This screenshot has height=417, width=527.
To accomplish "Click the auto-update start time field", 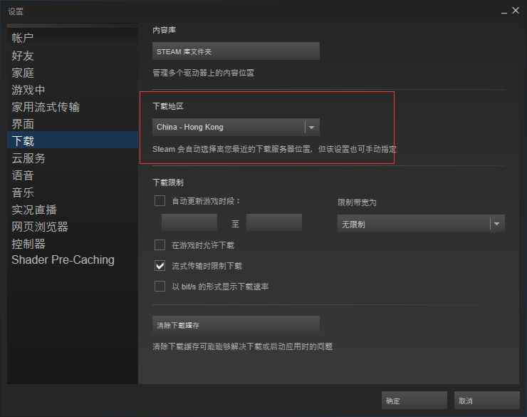I will (x=189, y=222).
